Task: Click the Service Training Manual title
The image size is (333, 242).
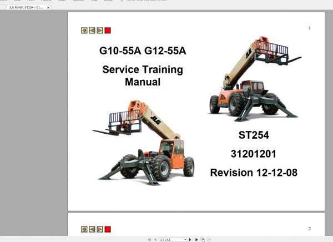Action: click(x=143, y=75)
